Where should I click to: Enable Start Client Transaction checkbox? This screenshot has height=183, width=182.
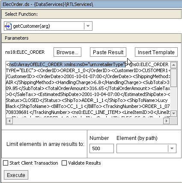(x=6, y=163)
